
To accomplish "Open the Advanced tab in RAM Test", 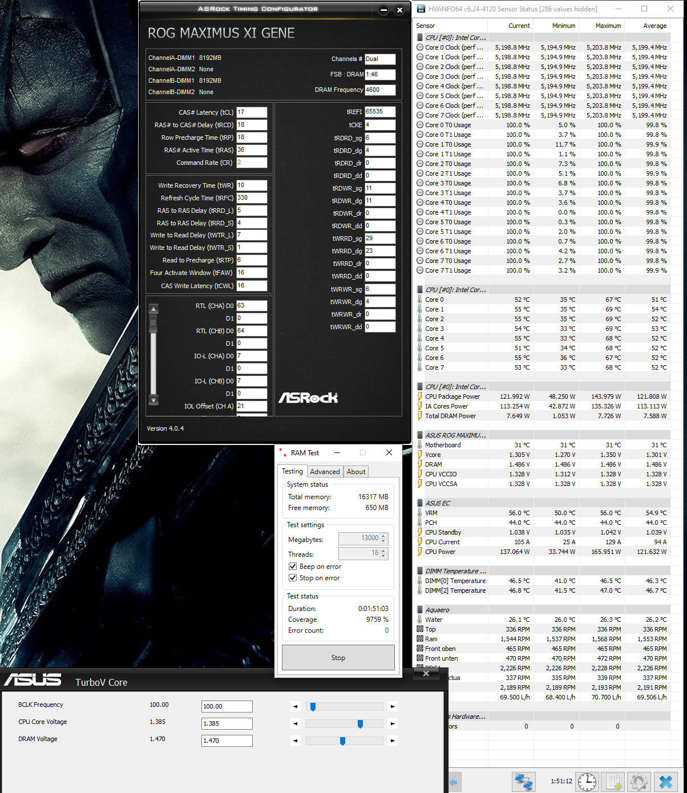I will [x=325, y=472].
